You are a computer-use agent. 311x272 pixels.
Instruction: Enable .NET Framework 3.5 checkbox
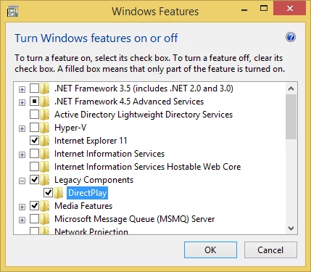tap(34, 88)
